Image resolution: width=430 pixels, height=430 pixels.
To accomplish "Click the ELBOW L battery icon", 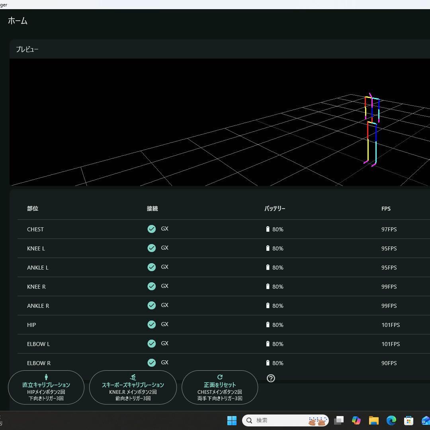I will pos(268,344).
